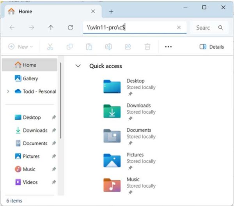Screen dimensions: 234x206
Task: Click the search magnifier icon
Action: (x=220, y=28)
